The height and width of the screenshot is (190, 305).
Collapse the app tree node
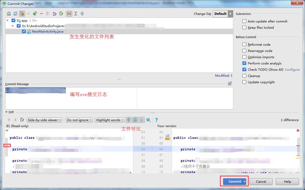pyautogui.click(x=8, y=20)
